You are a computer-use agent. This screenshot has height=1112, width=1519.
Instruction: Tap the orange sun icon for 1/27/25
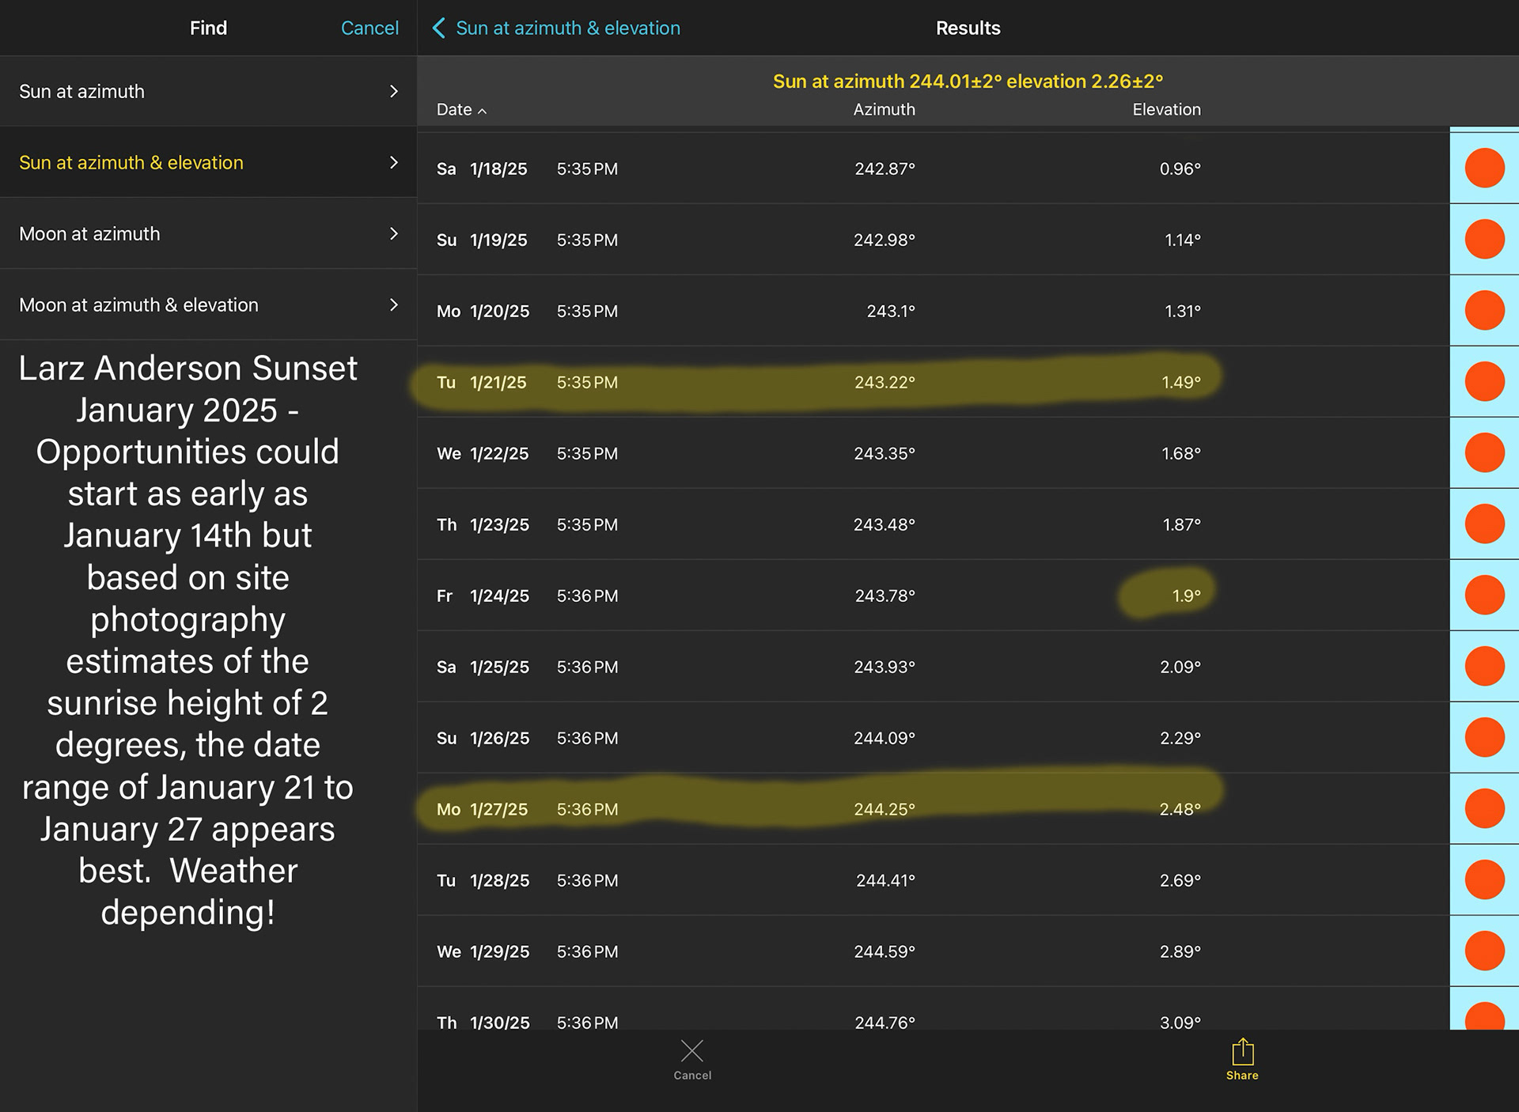coord(1484,808)
